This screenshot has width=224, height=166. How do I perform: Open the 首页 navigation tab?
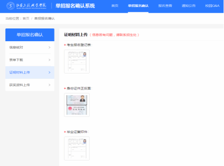pyautogui.click(x=115, y=6)
